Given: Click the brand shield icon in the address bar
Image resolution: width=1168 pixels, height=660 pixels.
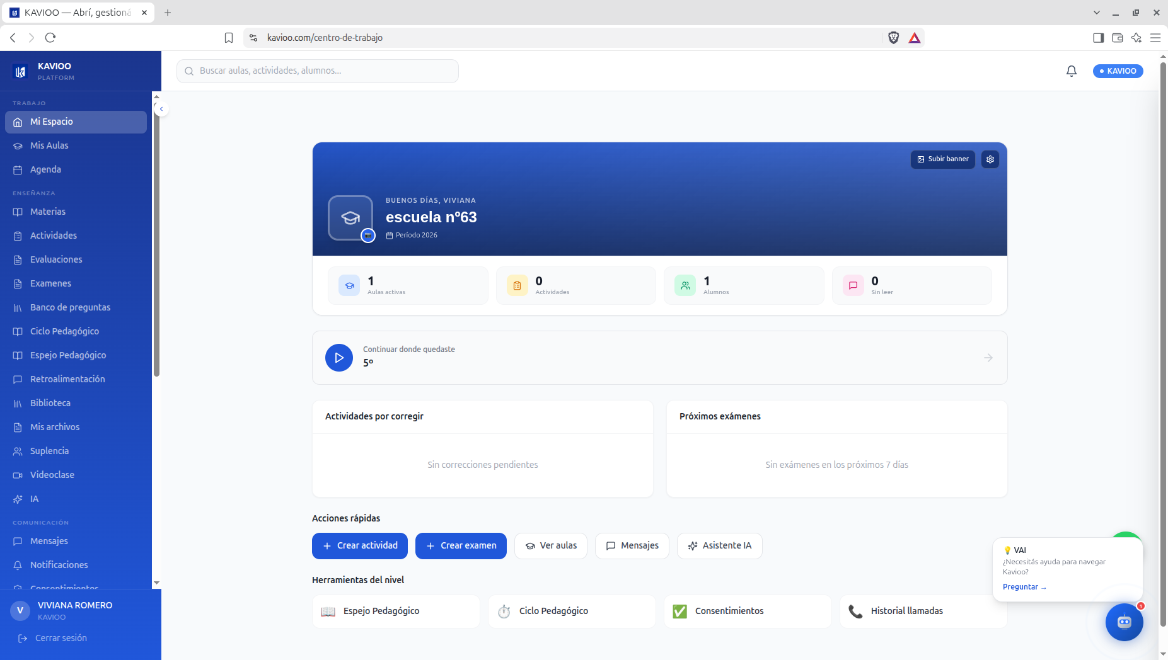Looking at the screenshot, I should pos(893,38).
